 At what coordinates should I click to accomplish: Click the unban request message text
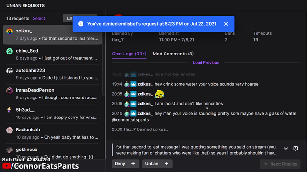click(x=197, y=150)
